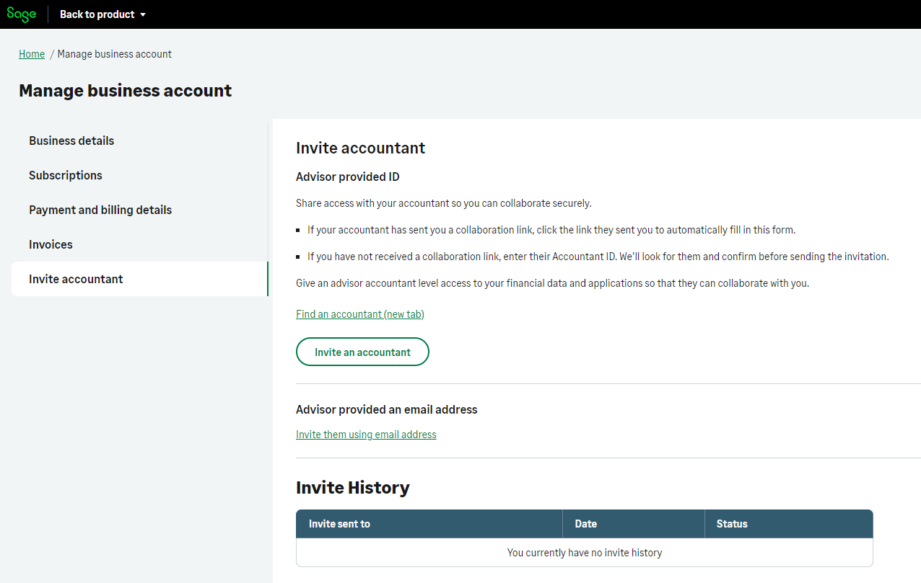The width and height of the screenshot is (921, 583).
Task: Click the Date column header
Action: click(x=585, y=524)
